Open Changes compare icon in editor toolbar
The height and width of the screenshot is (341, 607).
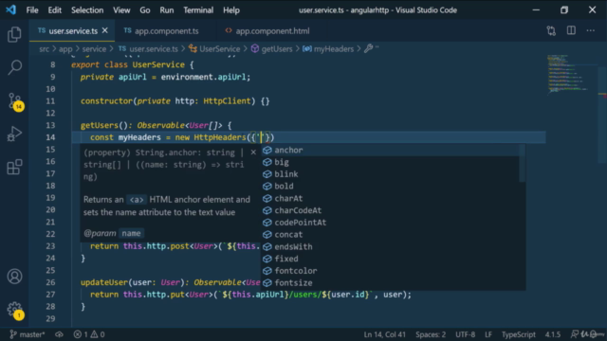551,30
